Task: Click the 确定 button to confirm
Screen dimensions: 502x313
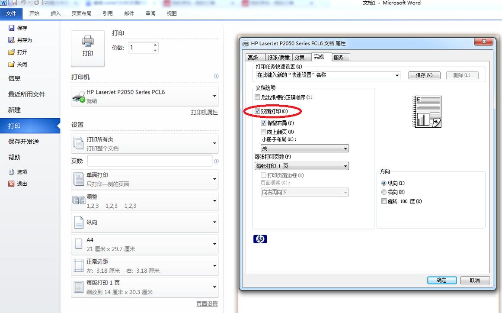Action: 441,280
